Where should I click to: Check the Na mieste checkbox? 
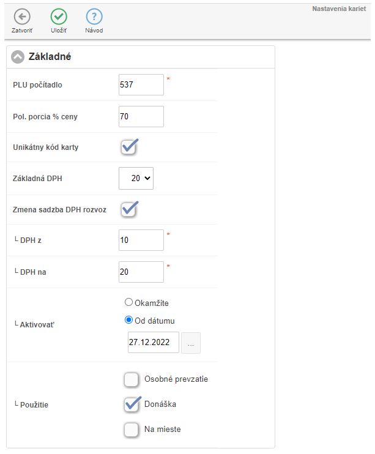pos(131,430)
